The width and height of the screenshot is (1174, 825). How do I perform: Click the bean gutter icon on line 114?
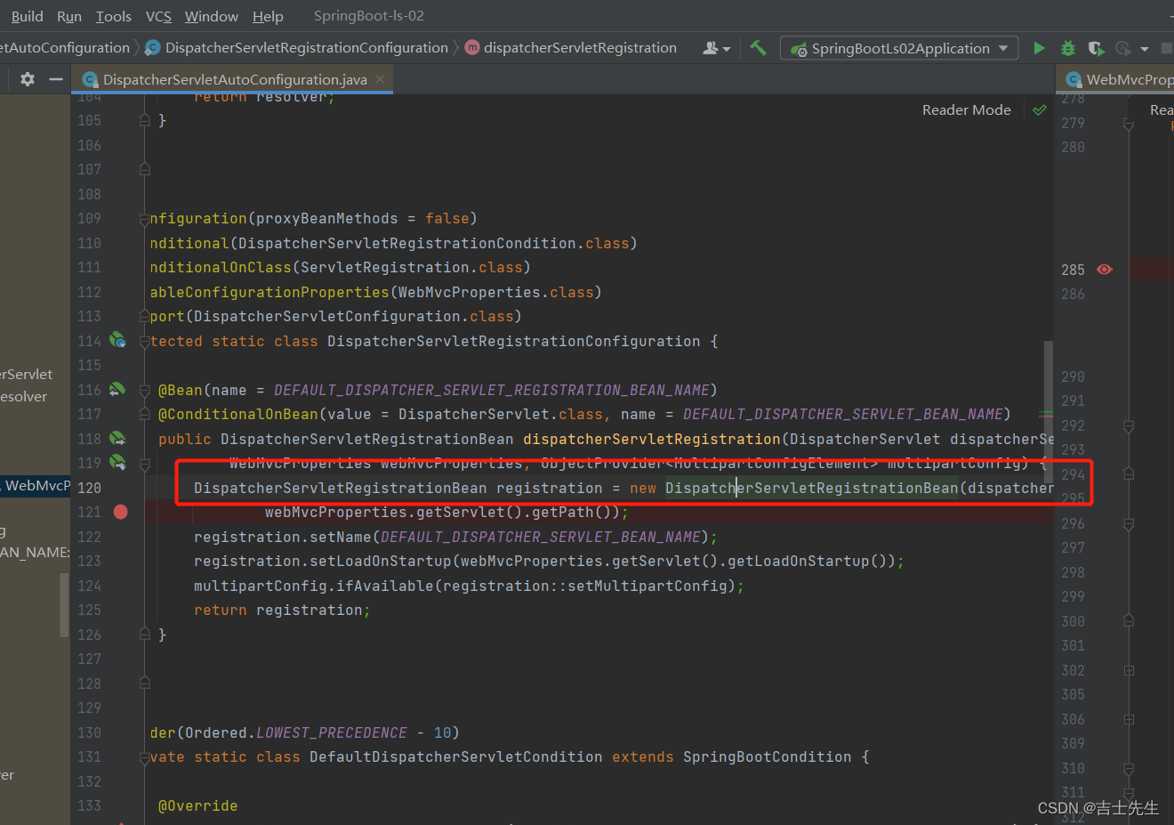pos(117,340)
